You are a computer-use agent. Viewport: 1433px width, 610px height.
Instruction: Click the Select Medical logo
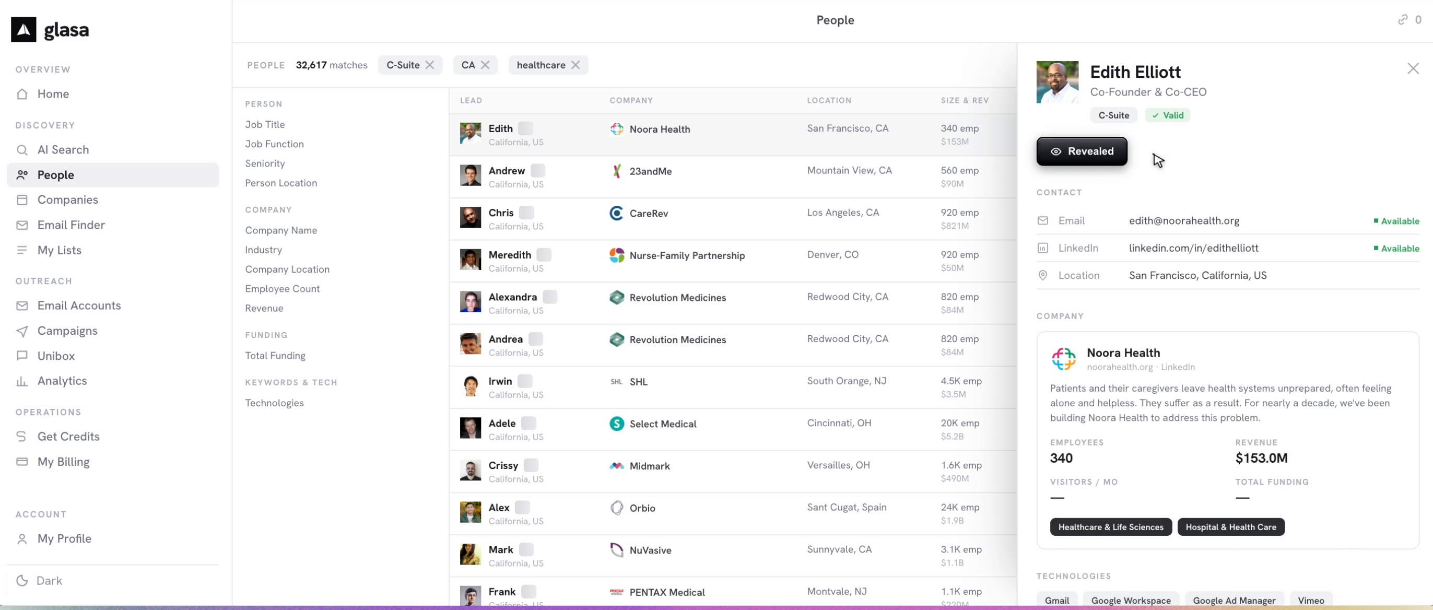[x=616, y=424]
